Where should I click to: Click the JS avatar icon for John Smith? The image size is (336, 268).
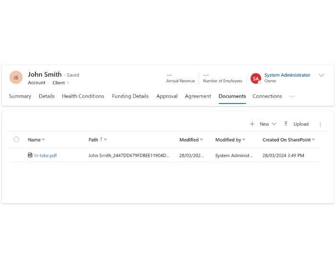[16, 78]
